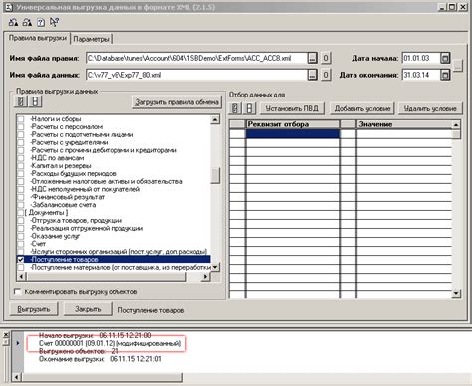472x386 pixels.
Task: Tick the Финансовый результат checkbox
Action: point(21,197)
